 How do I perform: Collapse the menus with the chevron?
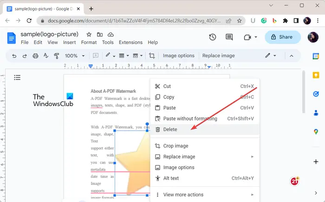coord(292,56)
